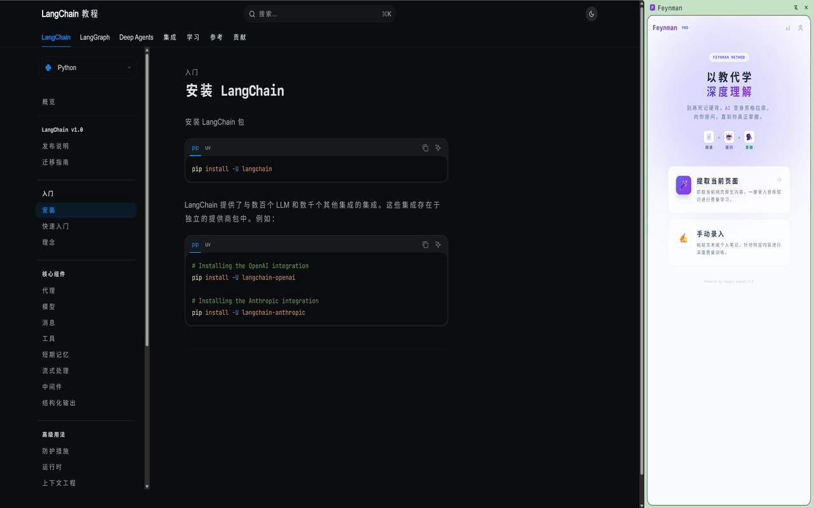Viewport: 813px width, 508px height.
Task: Switch to the LangChain top tab
Action: click(x=56, y=37)
